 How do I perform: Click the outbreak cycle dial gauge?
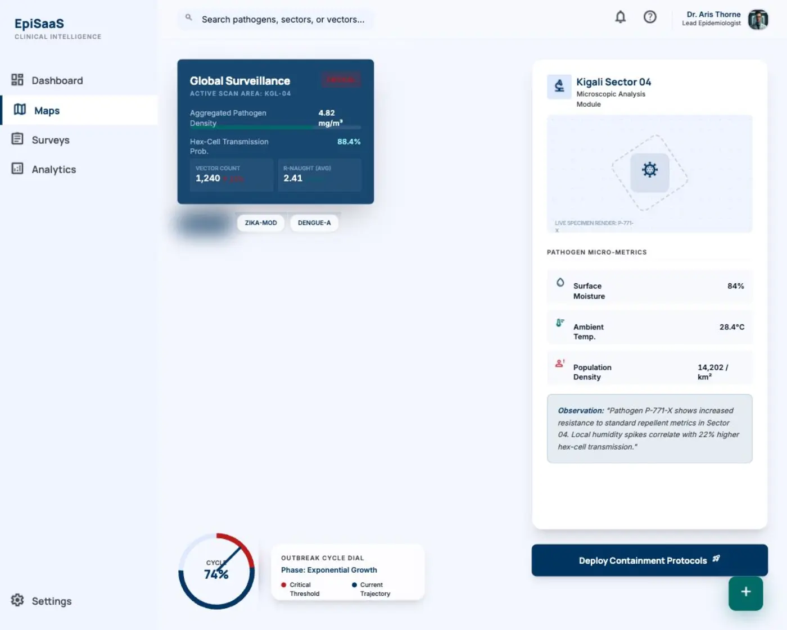[216, 571]
